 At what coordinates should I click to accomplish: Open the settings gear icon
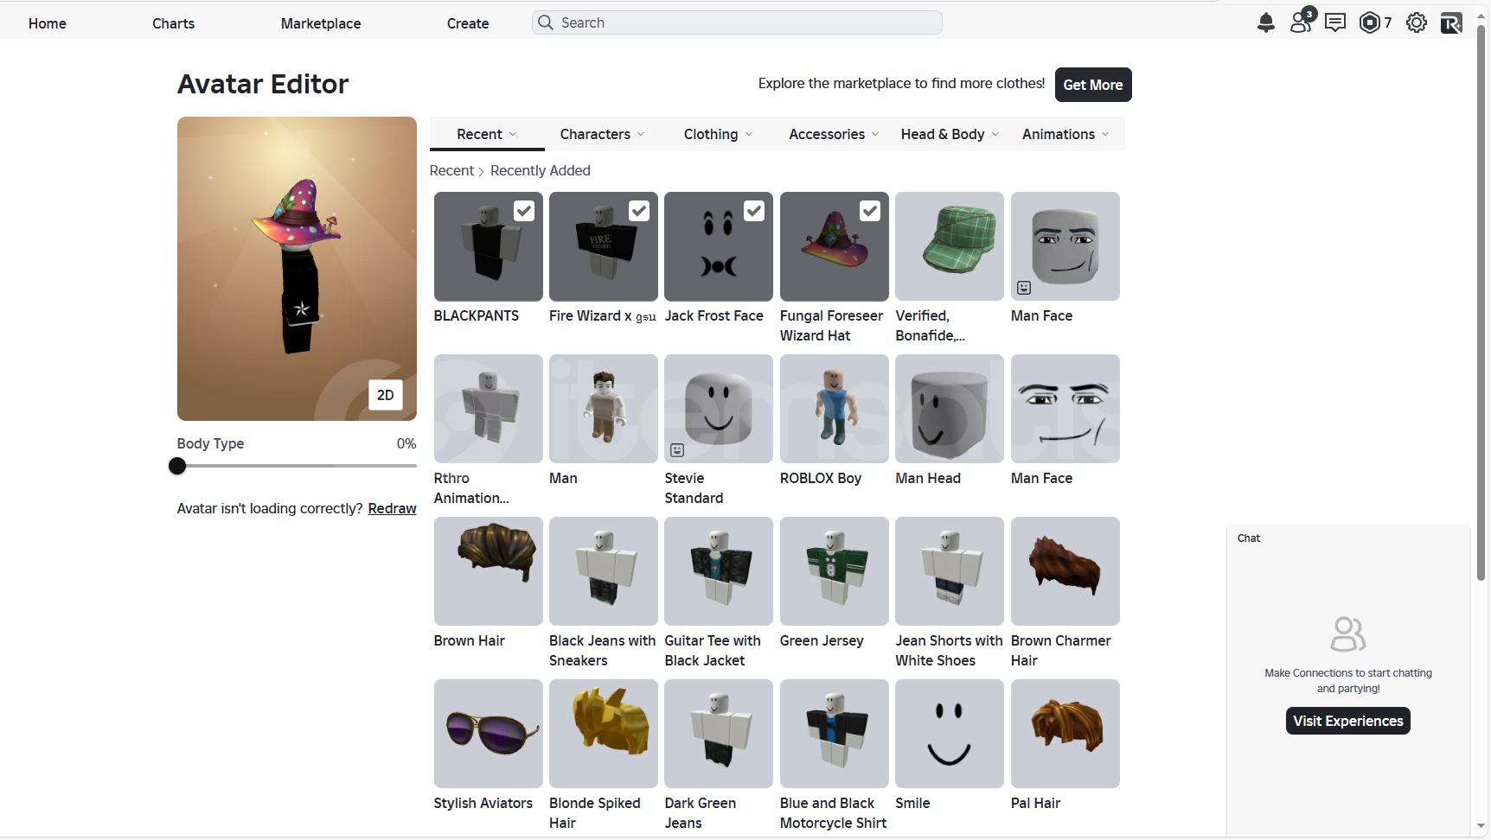[x=1417, y=22]
